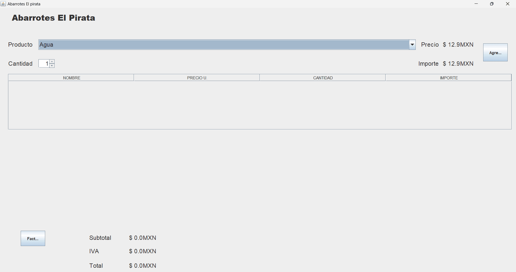Select the CANTIDAD column header

(x=323, y=78)
